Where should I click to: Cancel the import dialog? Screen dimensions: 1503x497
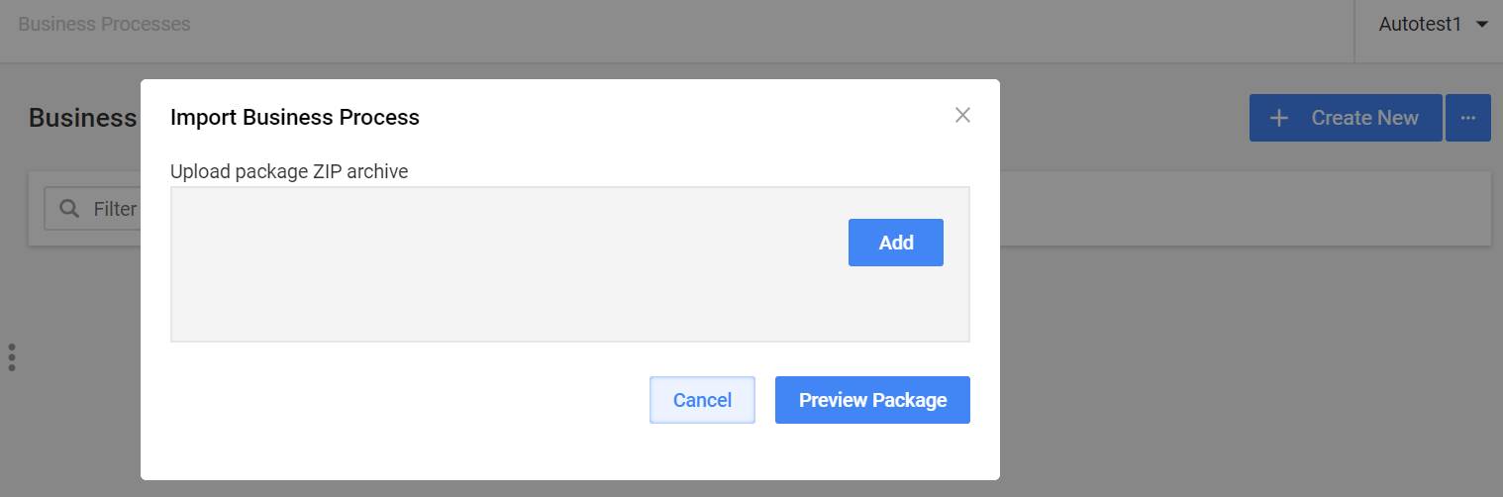(x=702, y=400)
